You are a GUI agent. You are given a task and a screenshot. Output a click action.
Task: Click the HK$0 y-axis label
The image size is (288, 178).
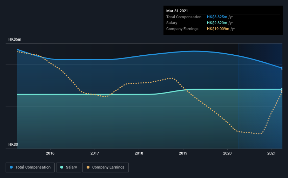point(13,144)
